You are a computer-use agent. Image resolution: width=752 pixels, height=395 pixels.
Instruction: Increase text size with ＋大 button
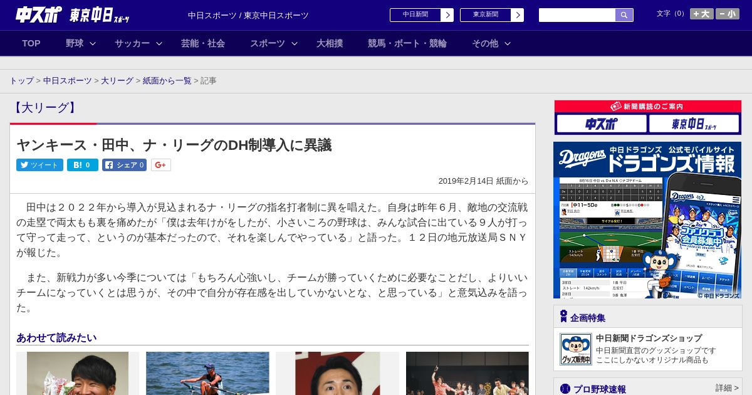[701, 14]
